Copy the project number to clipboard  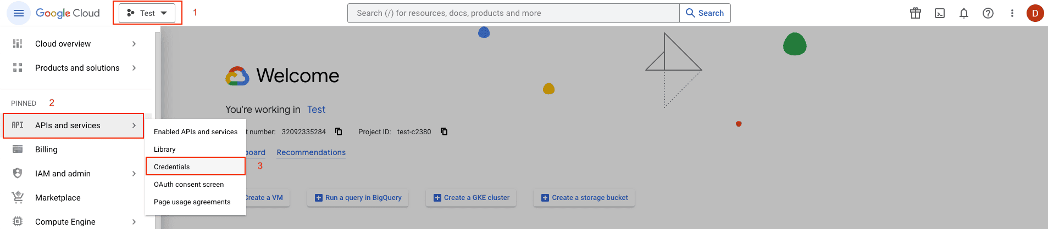coord(339,131)
